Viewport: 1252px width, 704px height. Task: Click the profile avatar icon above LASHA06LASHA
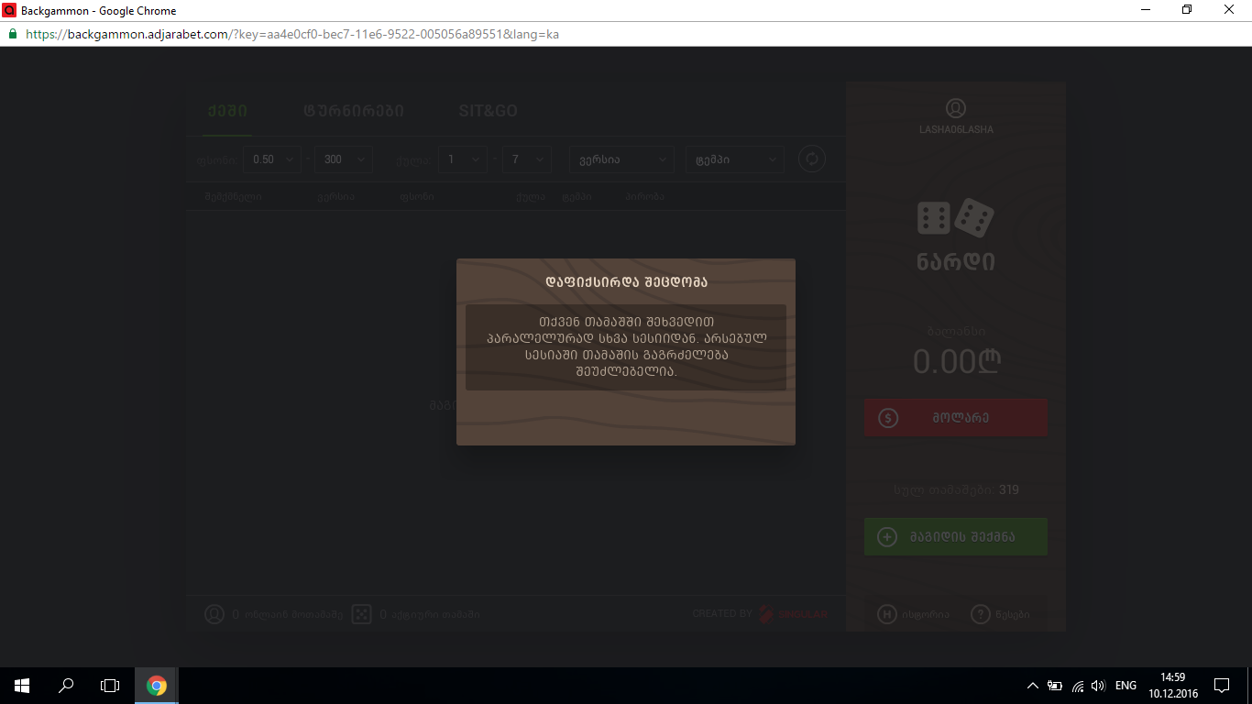tap(956, 108)
